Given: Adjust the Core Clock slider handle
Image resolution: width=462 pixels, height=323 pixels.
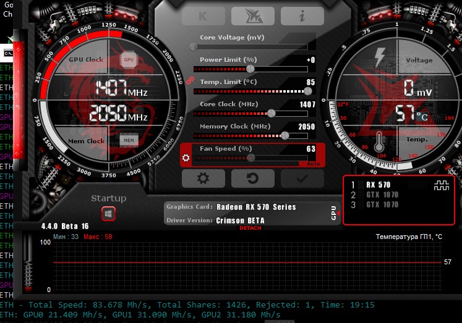Looking at the screenshot, I should 272,113.
